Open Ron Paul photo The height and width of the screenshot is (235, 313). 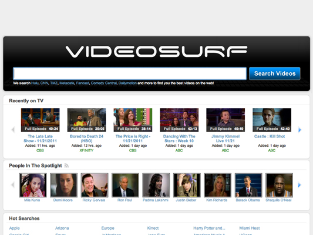point(125,185)
